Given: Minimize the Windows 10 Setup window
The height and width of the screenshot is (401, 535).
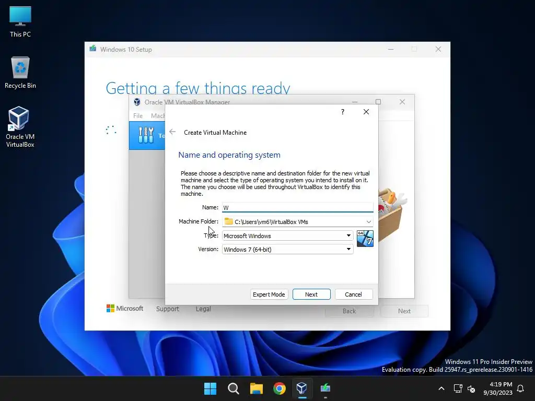Looking at the screenshot, I should [391, 49].
